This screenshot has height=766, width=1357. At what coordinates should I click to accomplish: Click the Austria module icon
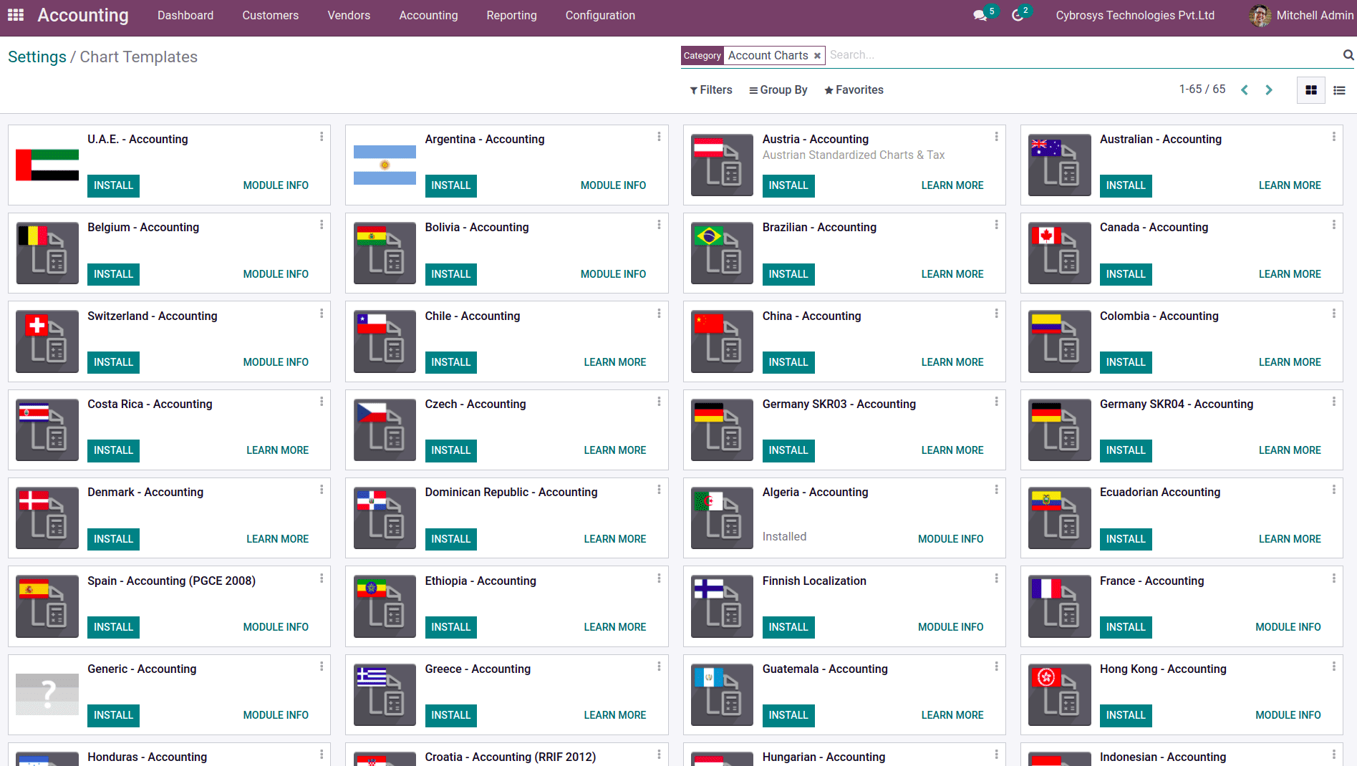(x=722, y=165)
